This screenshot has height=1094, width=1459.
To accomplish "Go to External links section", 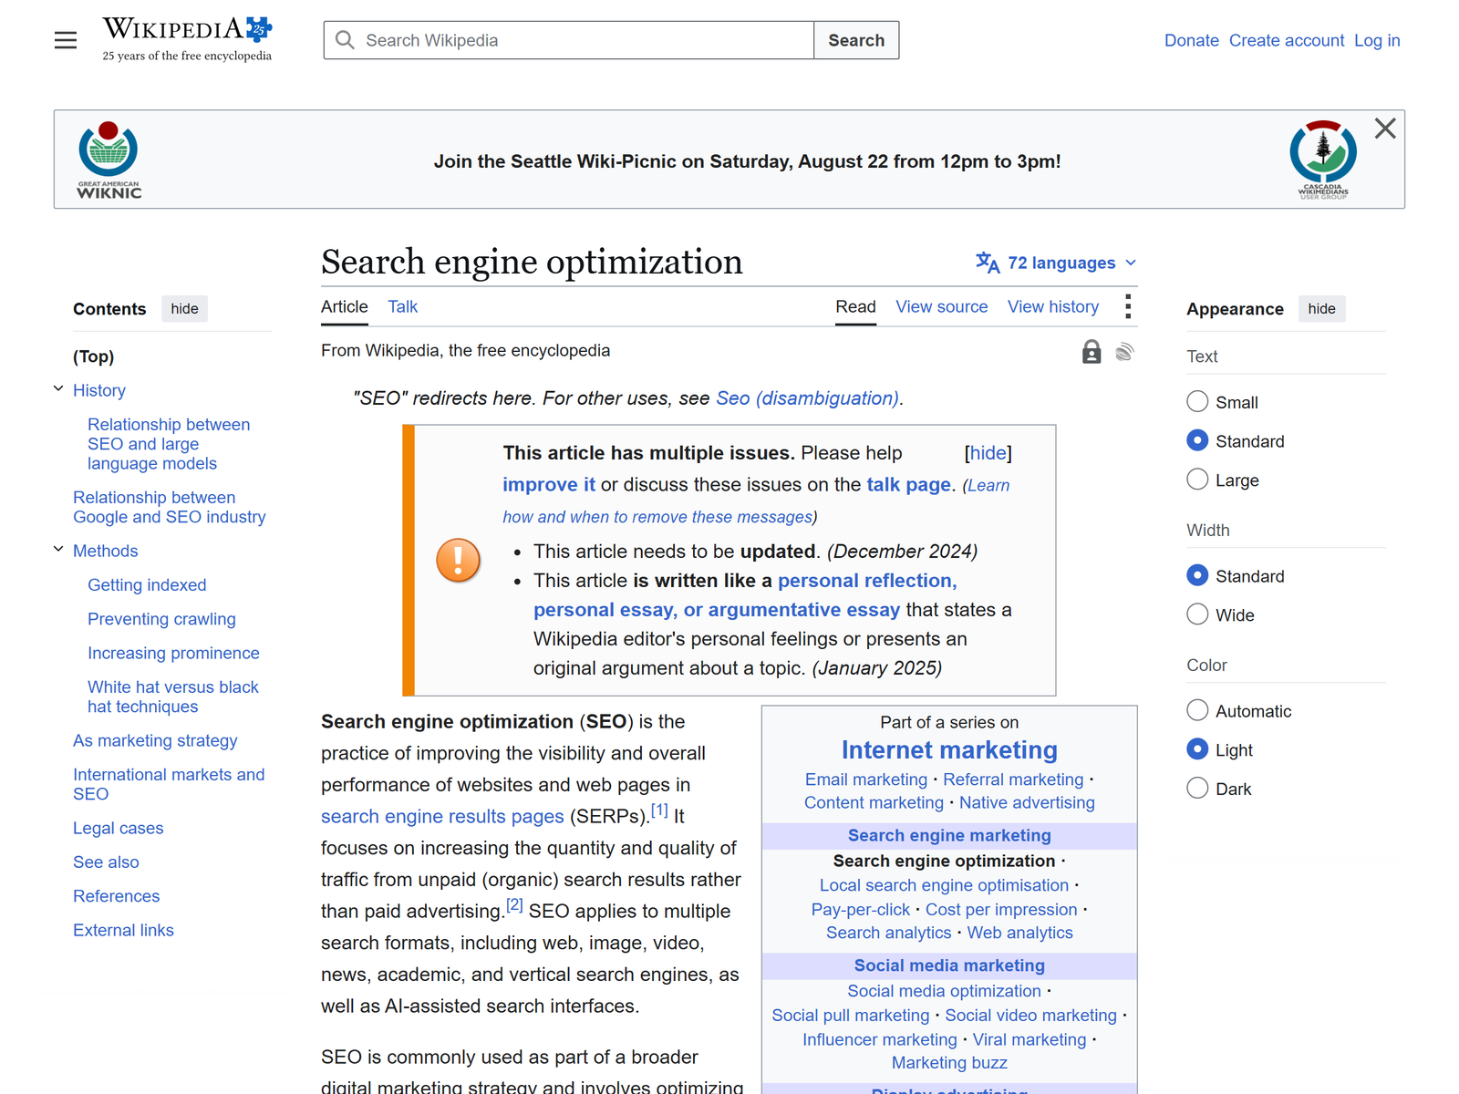I will click(123, 930).
